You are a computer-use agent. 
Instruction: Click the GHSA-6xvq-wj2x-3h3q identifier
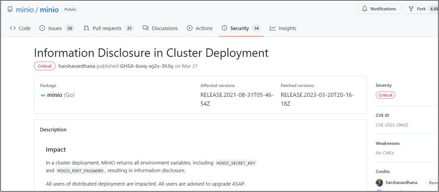click(x=146, y=66)
